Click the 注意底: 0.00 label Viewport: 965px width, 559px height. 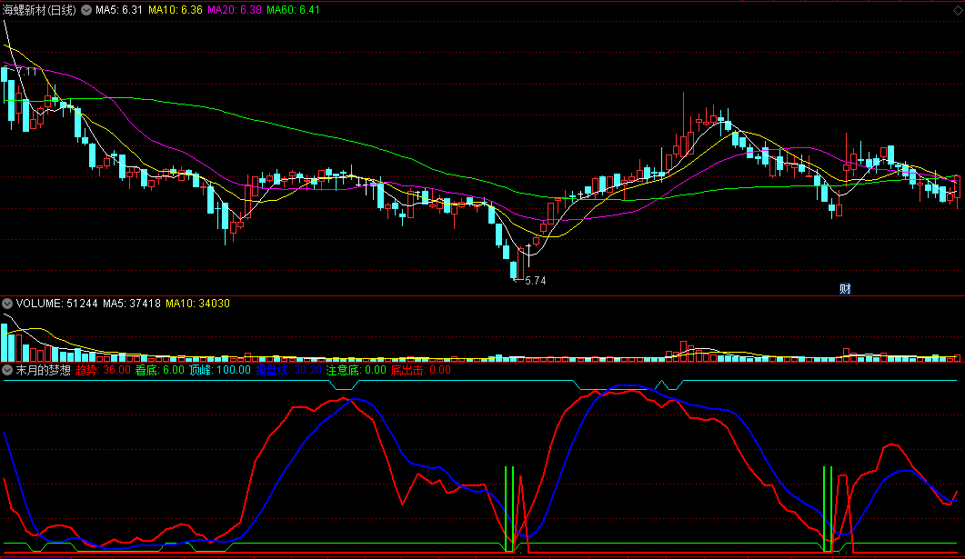pyautogui.click(x=357, y=370)
